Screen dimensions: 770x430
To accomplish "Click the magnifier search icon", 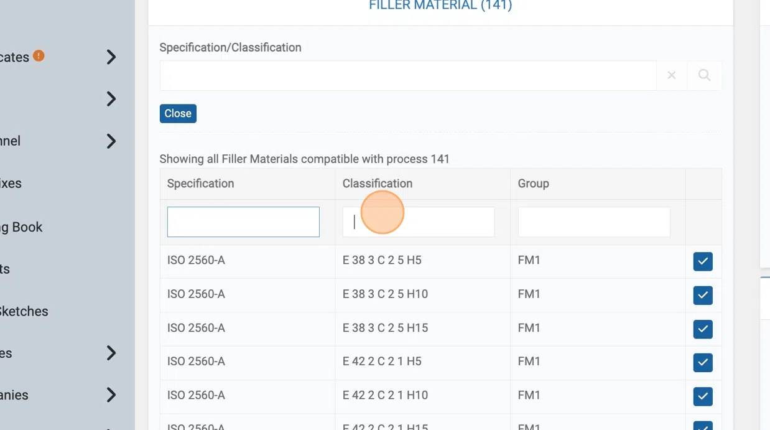I will (704, 75).
